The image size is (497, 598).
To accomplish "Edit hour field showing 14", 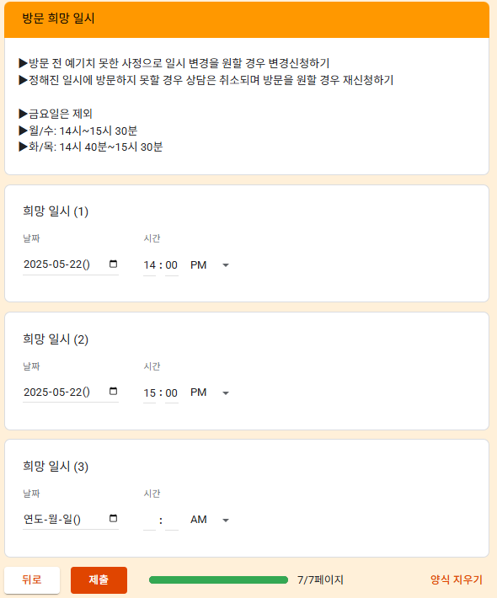I will pyautogui.click(x=149, y=265).
